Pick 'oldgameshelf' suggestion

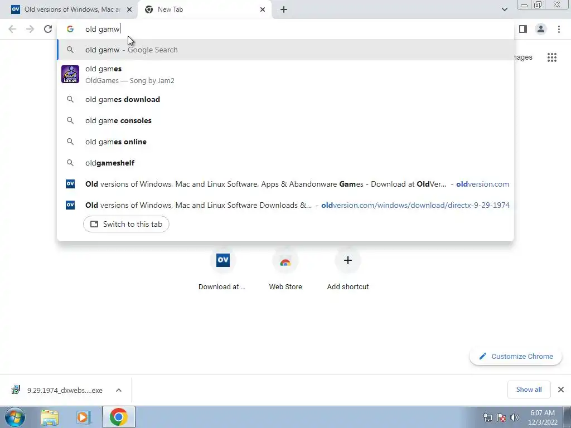point(285,163)
